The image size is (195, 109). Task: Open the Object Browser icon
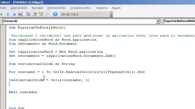point(41,14)
